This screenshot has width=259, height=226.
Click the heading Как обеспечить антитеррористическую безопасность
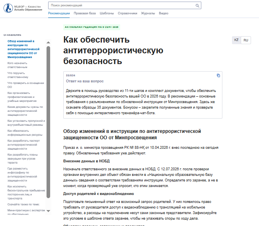click(113, 50)
